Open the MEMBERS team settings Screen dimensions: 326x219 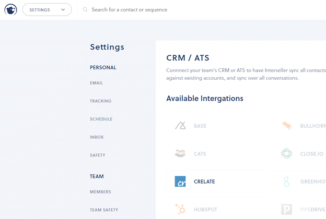(x=100, y=192)
